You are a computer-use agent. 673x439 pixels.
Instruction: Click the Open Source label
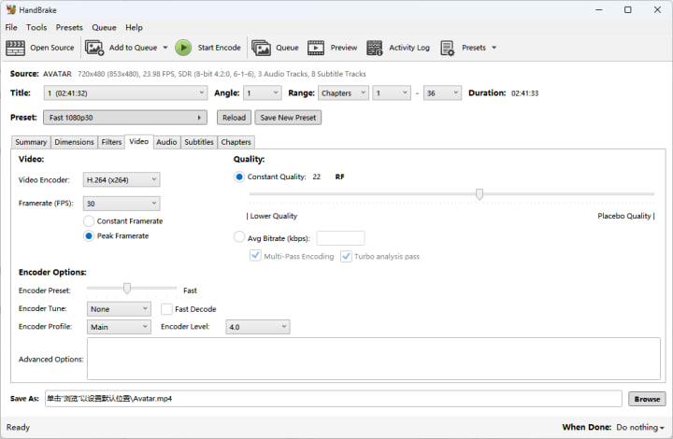coord(52,48)
